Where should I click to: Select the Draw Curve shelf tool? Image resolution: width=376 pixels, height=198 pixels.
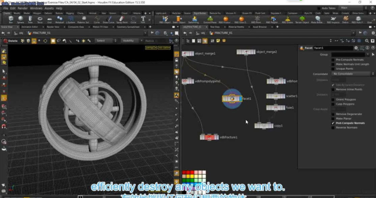click(109, 19)
